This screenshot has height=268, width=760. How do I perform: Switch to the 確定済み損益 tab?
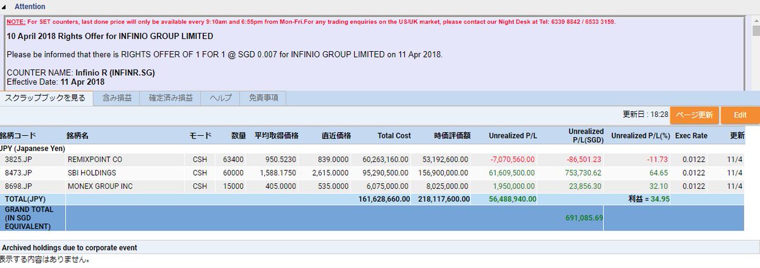pyautogui.click(x=171, y=98)
